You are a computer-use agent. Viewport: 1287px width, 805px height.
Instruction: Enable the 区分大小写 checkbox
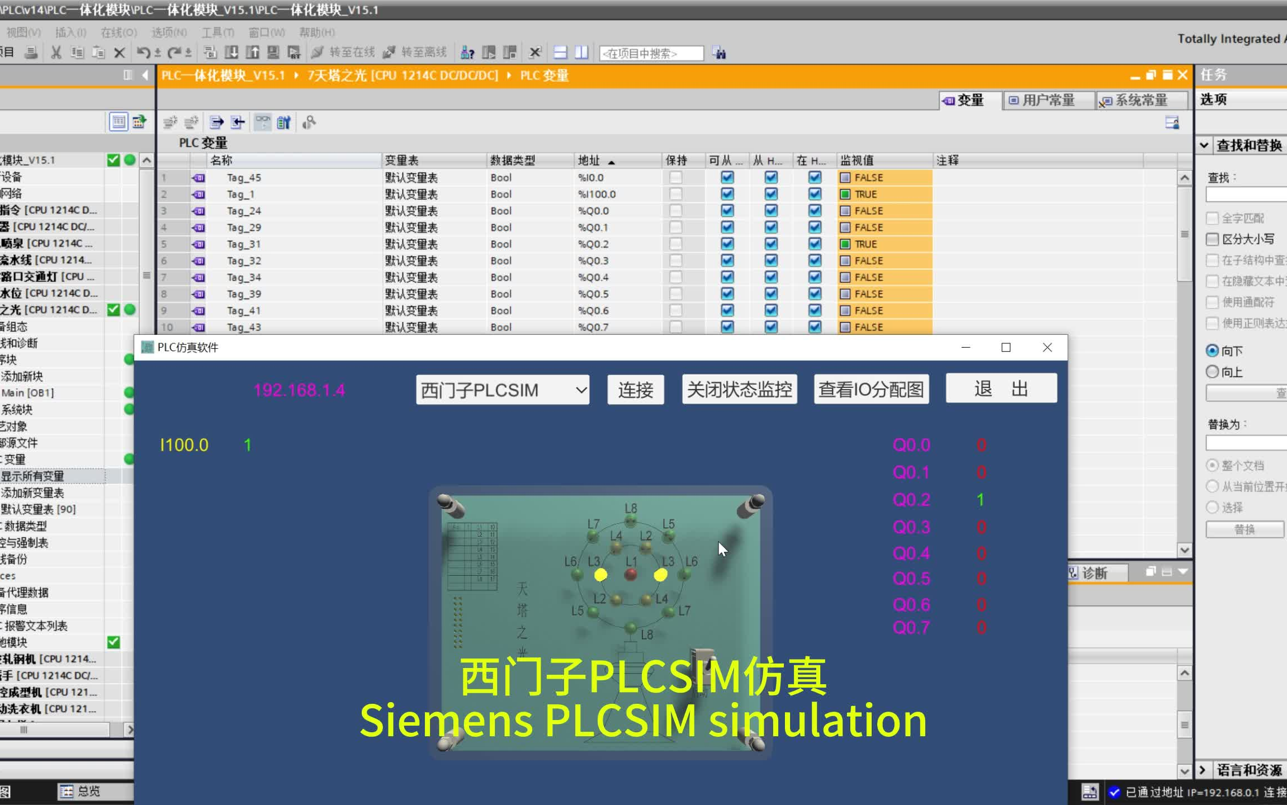1212,239
